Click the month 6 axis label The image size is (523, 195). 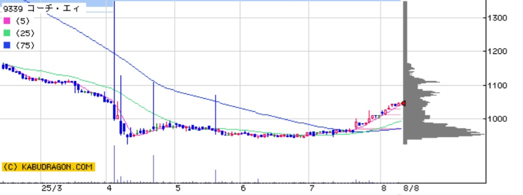coord(243,188)
